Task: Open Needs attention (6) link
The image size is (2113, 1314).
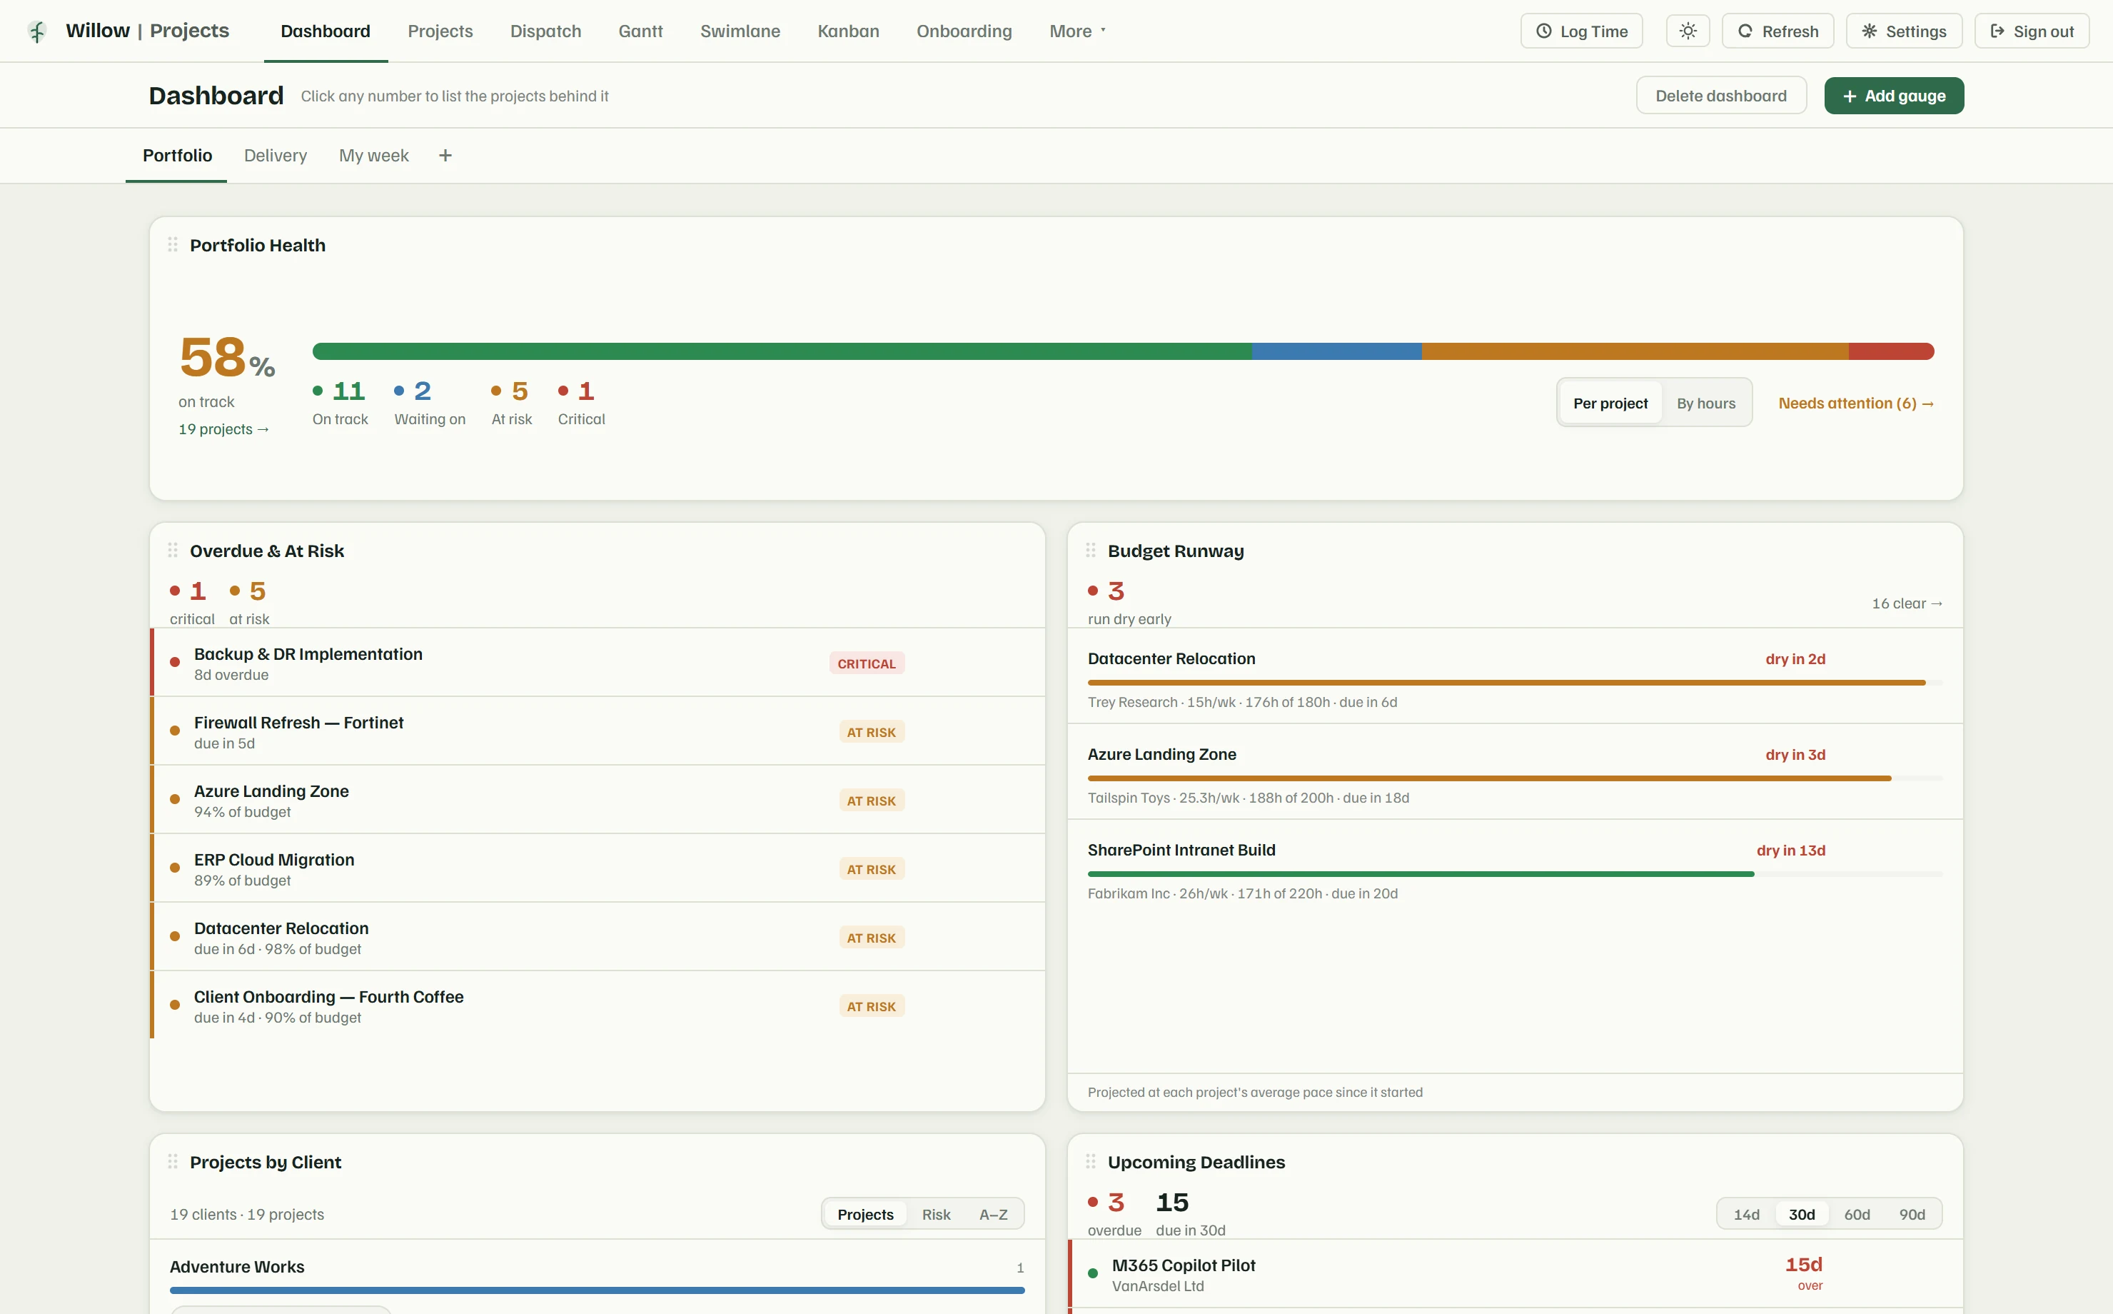Action: coord(1856,403)
